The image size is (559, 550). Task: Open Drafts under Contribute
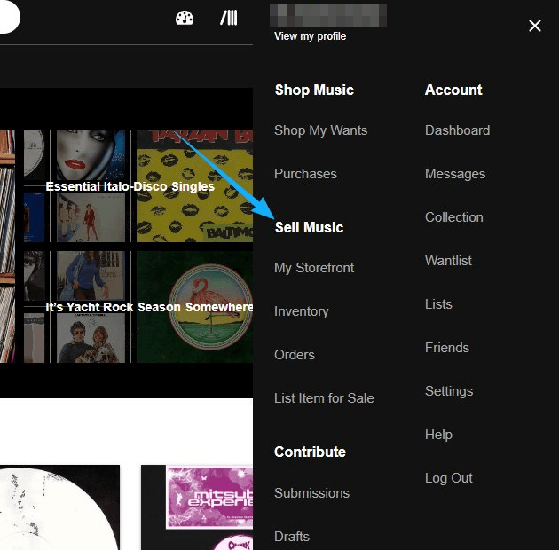(x=292, y=537)
